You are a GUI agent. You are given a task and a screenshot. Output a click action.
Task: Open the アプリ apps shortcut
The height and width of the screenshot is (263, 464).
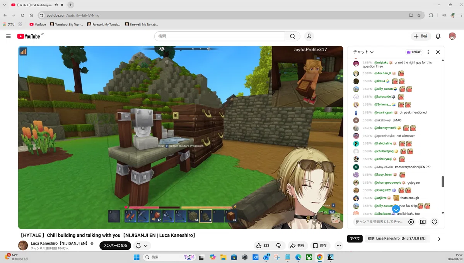[9, 24]
